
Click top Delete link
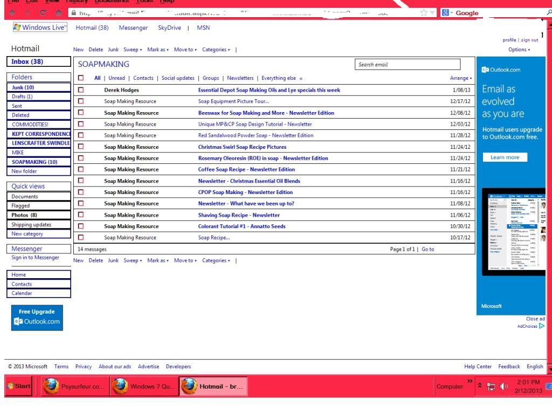point(96,50)
